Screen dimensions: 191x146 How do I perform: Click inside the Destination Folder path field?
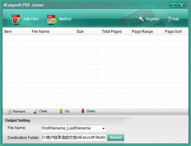pyautogui.click(x=74, y=137)
